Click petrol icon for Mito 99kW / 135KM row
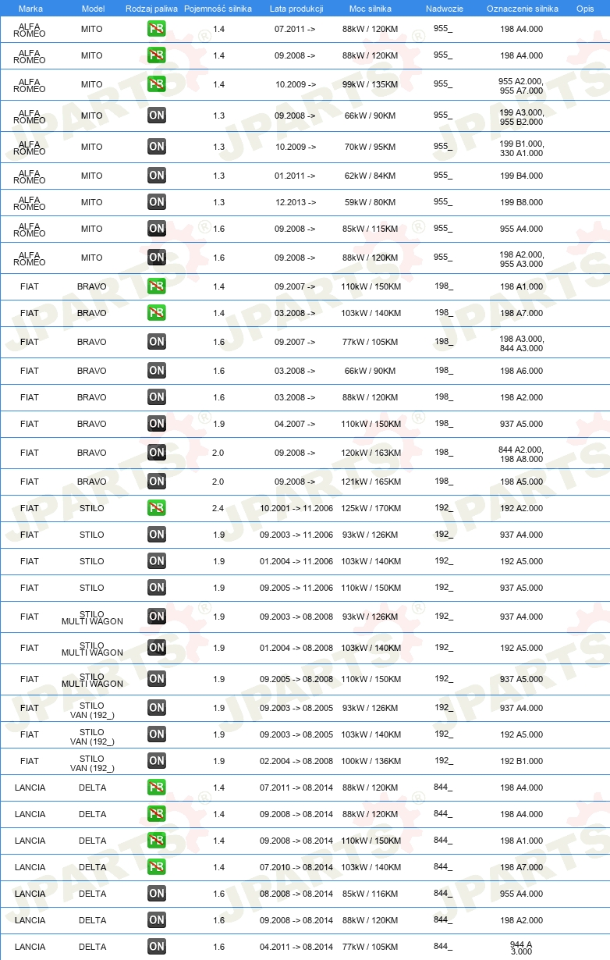This screenshot has width=610, height=960. pos(157,84)
